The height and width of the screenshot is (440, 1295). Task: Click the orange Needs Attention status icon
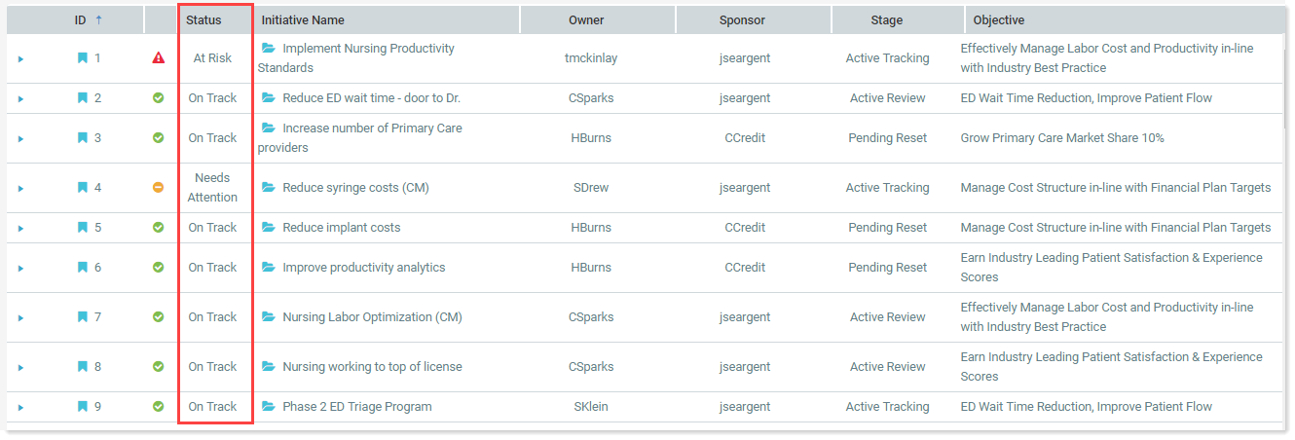click(159, 188)
